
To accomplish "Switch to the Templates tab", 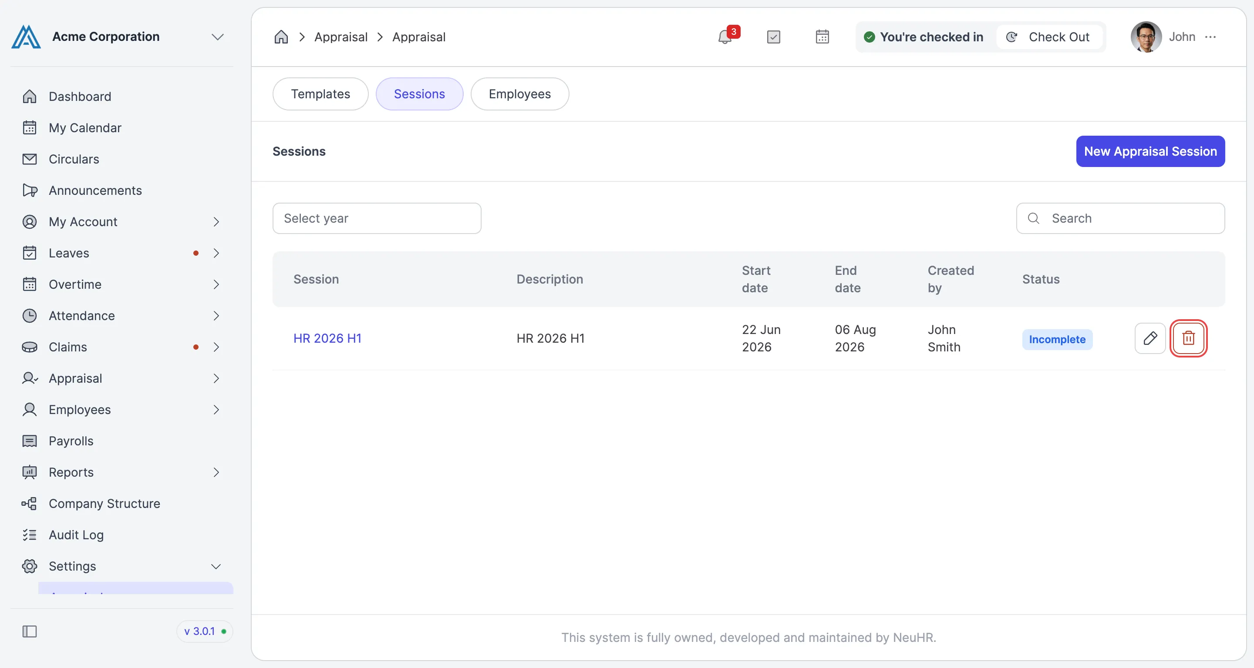I will pos(320,94).
